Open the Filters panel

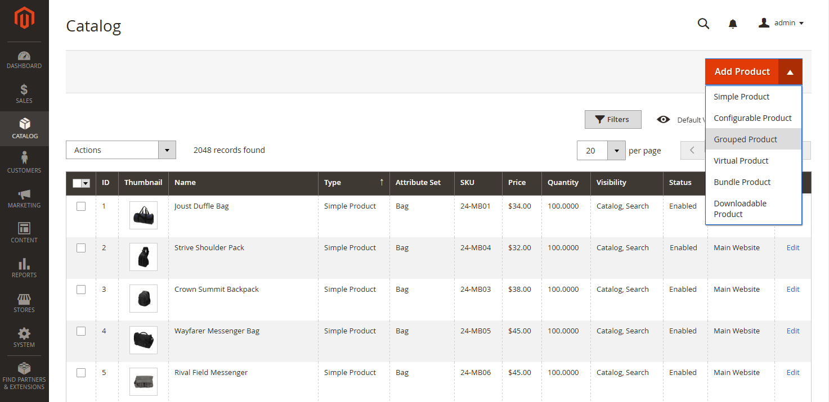(613, 119)
